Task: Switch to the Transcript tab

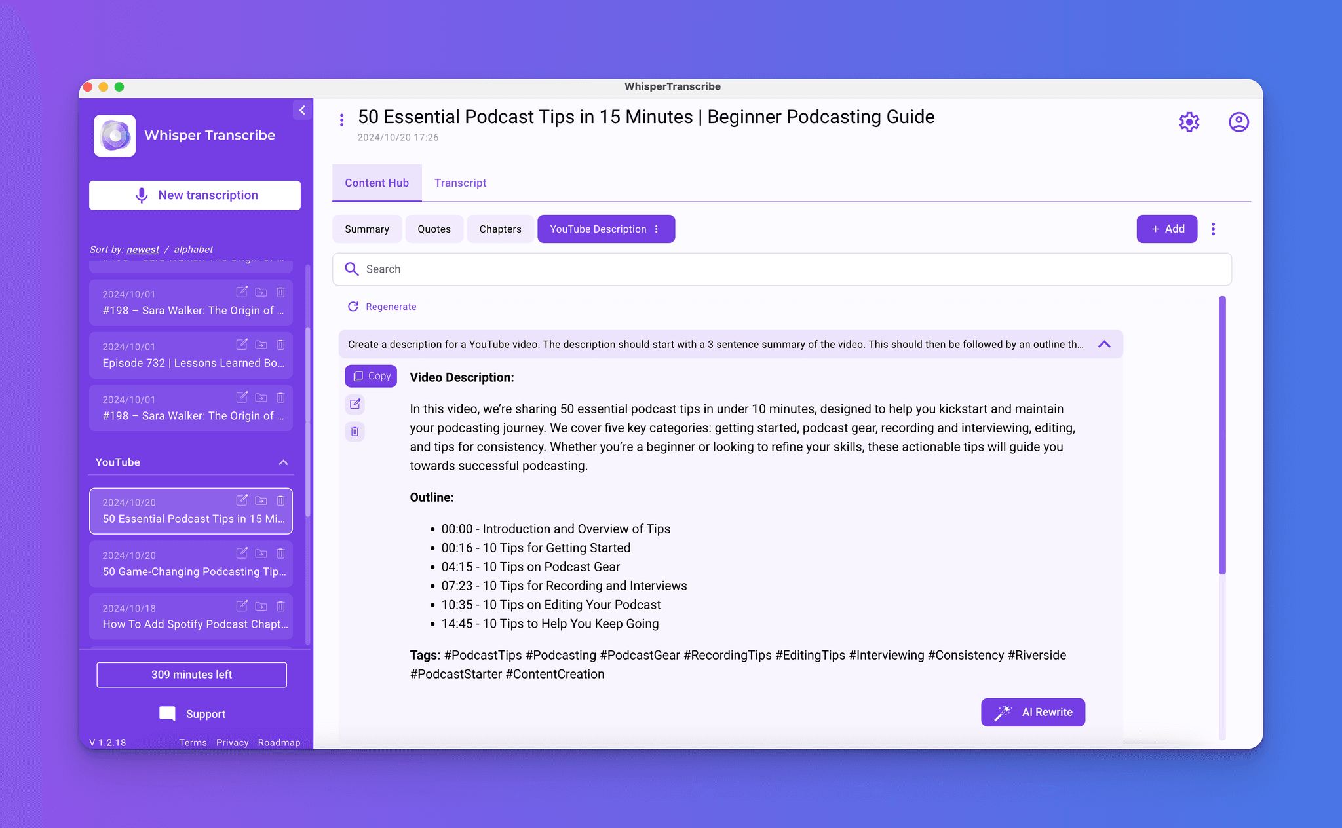Action: point(460,183)
